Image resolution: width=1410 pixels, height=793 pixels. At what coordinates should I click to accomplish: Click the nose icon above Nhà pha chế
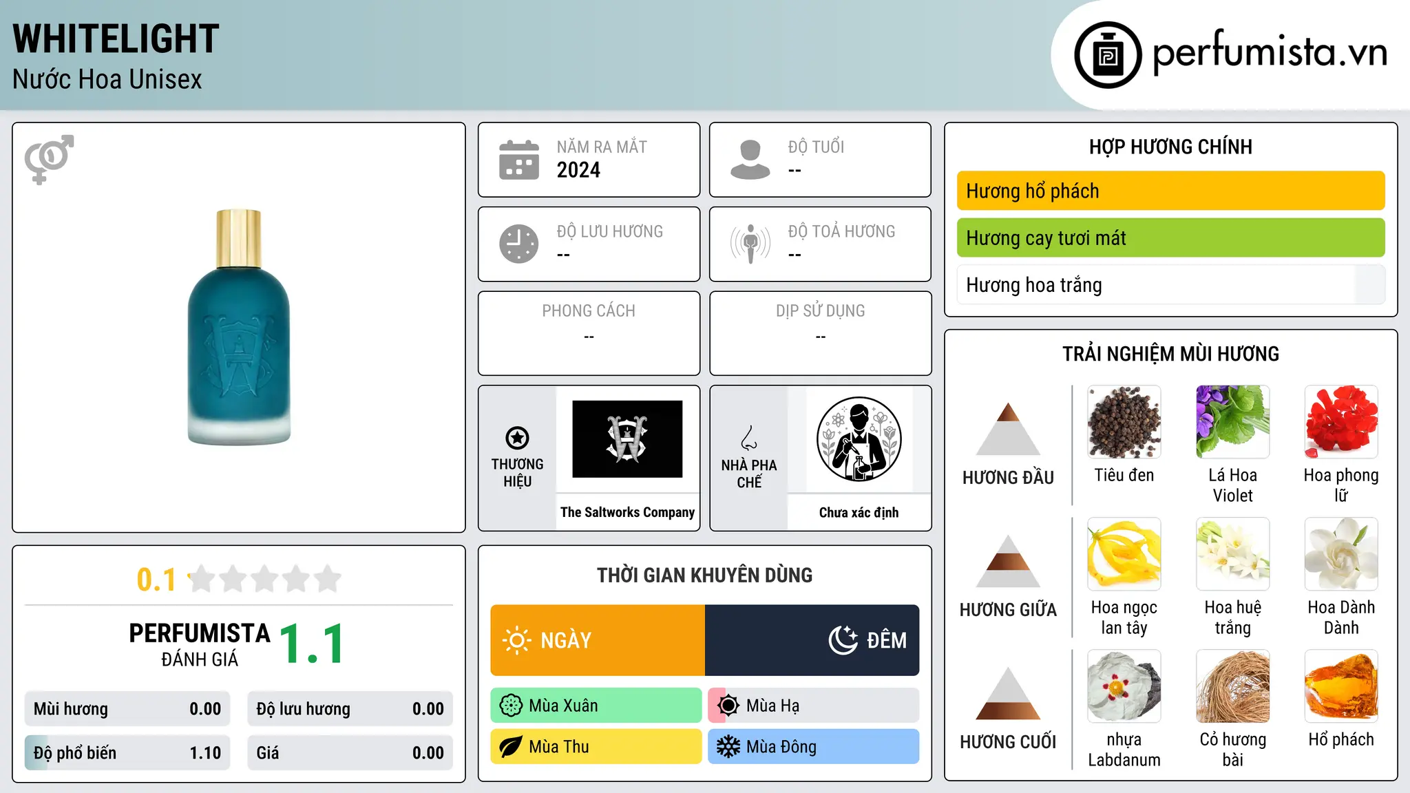click(x=749, y=438)
